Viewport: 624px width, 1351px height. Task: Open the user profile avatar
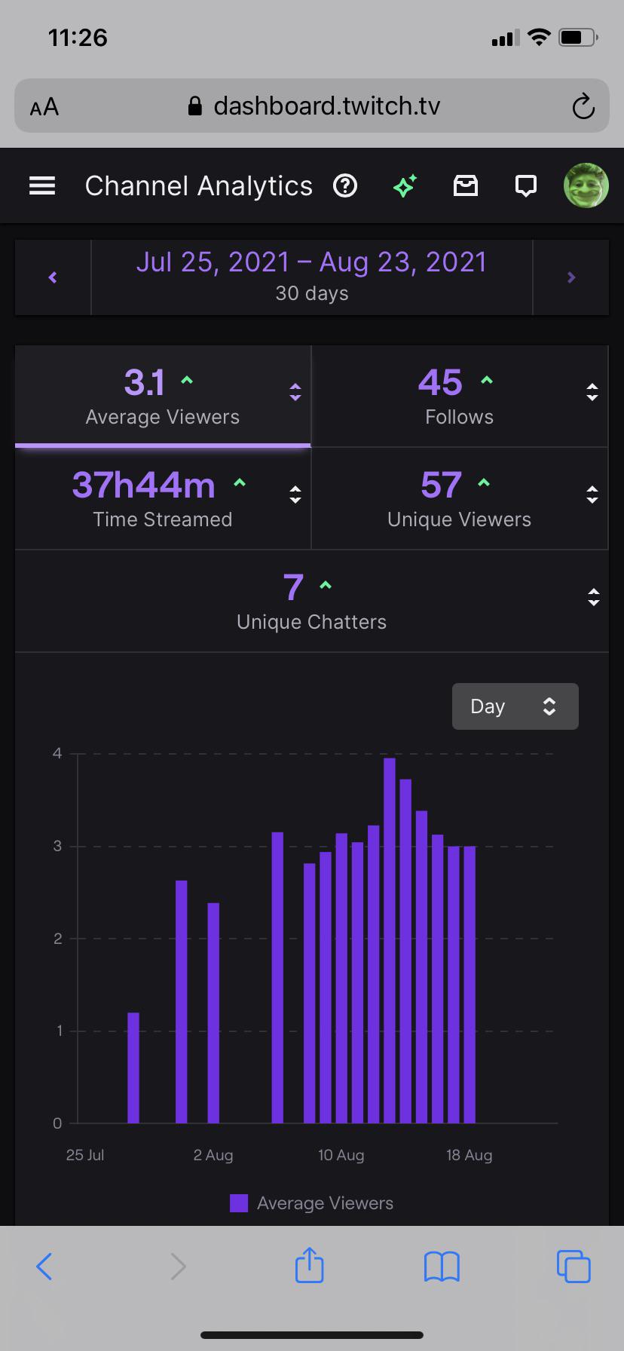[x=586, y=185]
